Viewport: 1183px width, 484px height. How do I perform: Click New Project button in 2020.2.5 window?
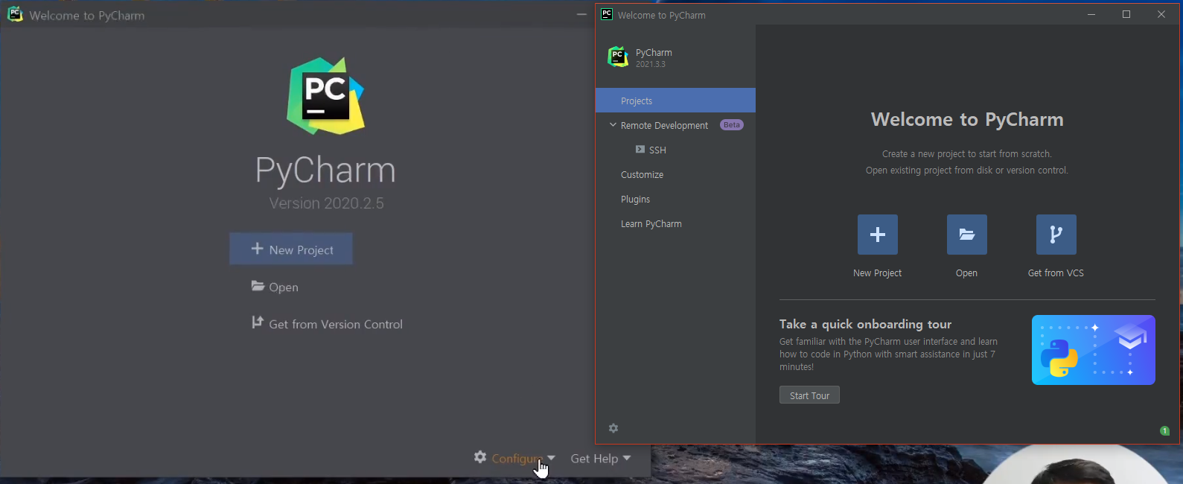coord(291,249)
